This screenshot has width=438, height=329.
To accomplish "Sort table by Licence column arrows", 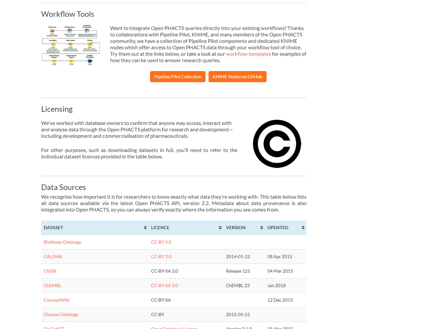I will pos(220,228).
